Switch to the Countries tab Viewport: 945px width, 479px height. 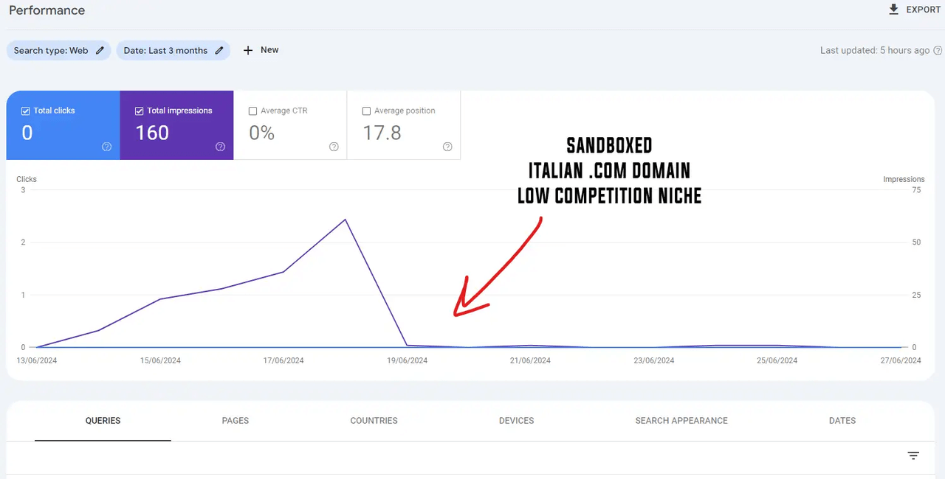coord(374,421)
